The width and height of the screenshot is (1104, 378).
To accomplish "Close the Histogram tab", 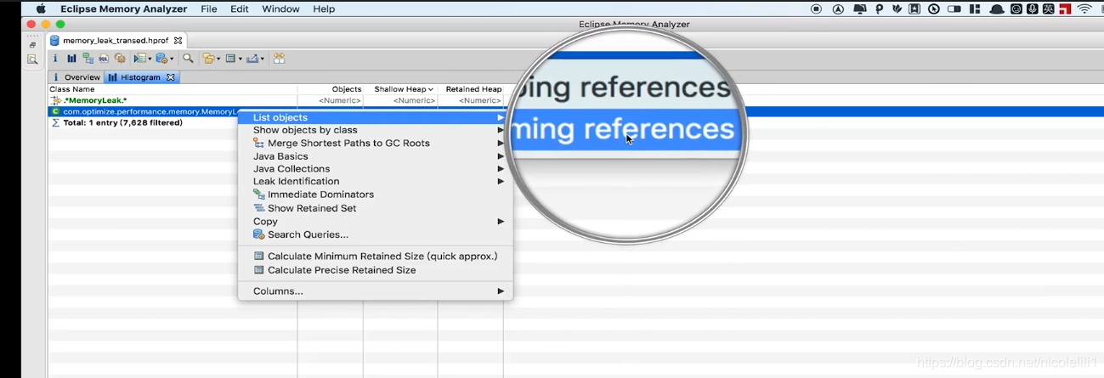I will tap(170, 77).
